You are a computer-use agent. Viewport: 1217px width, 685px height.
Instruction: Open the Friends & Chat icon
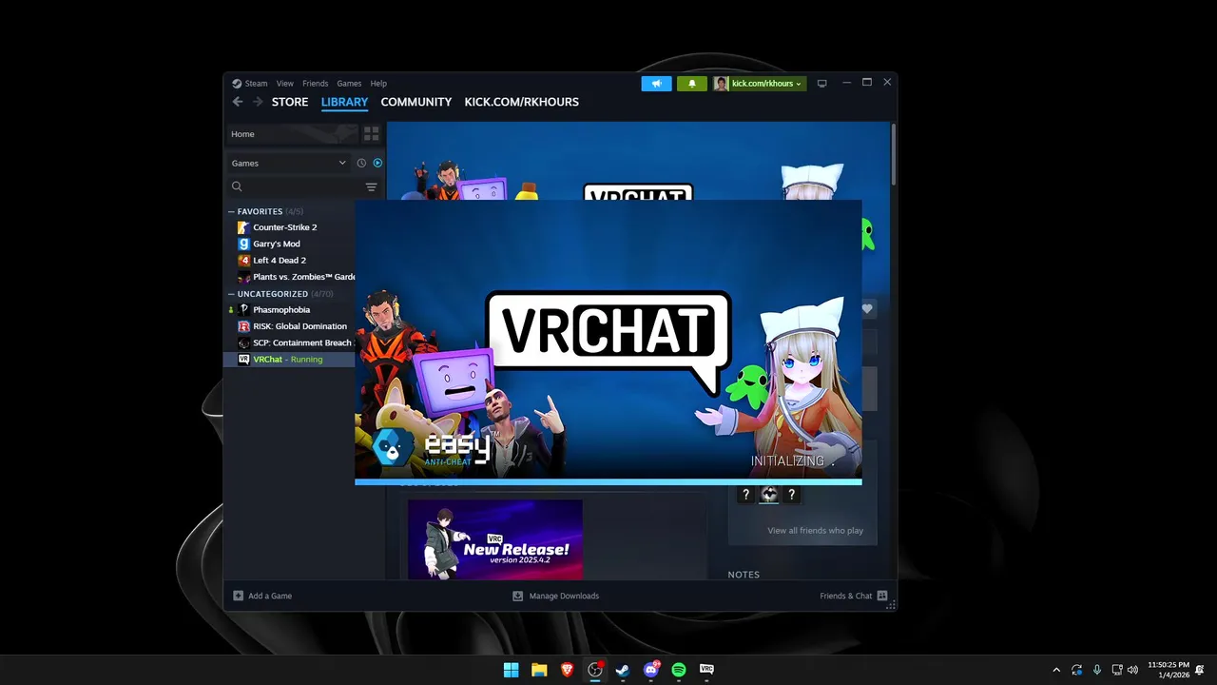pyautogui.click(x=882, y=596)
